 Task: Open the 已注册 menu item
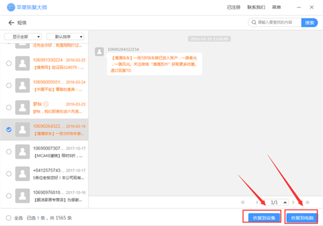234,8
